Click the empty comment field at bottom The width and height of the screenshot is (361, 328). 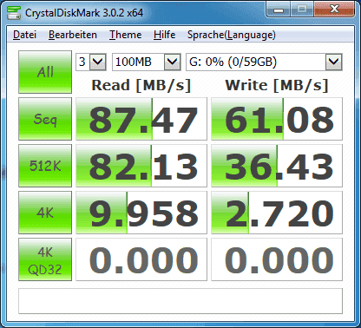point(180,301)
